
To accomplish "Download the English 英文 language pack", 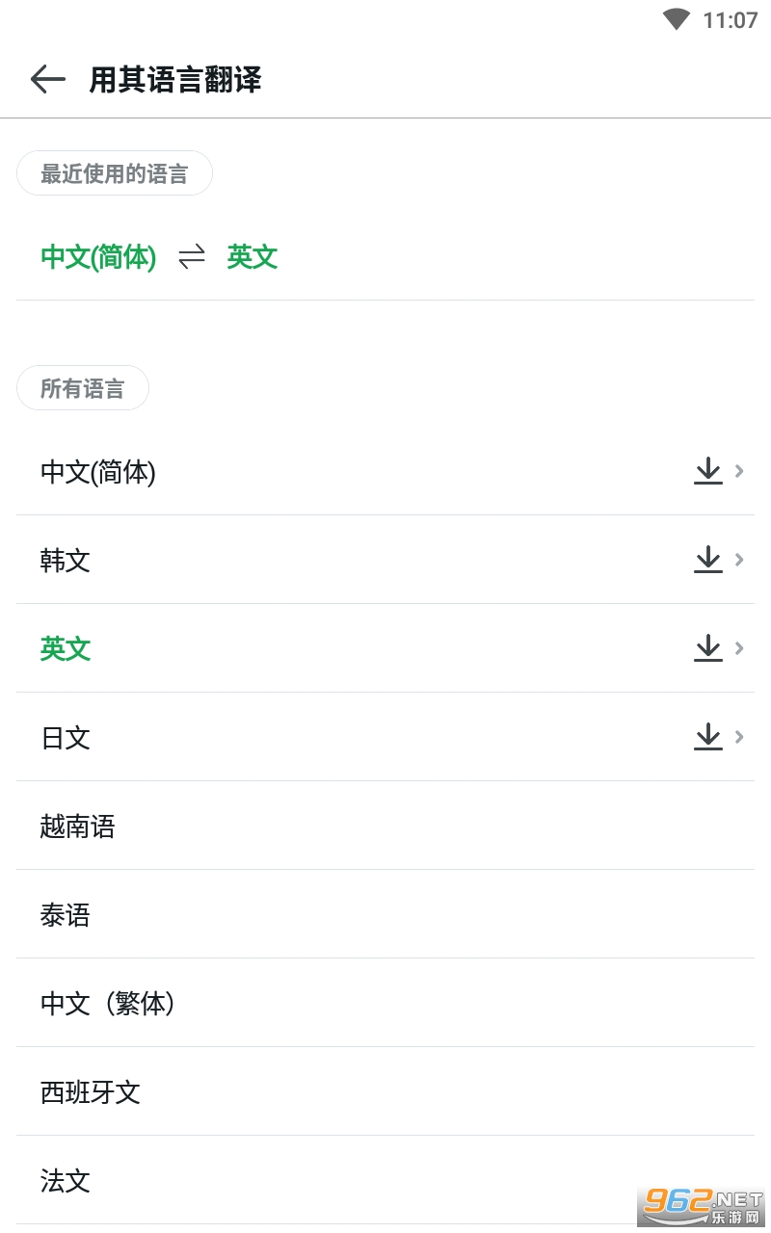I will point(708,648).
